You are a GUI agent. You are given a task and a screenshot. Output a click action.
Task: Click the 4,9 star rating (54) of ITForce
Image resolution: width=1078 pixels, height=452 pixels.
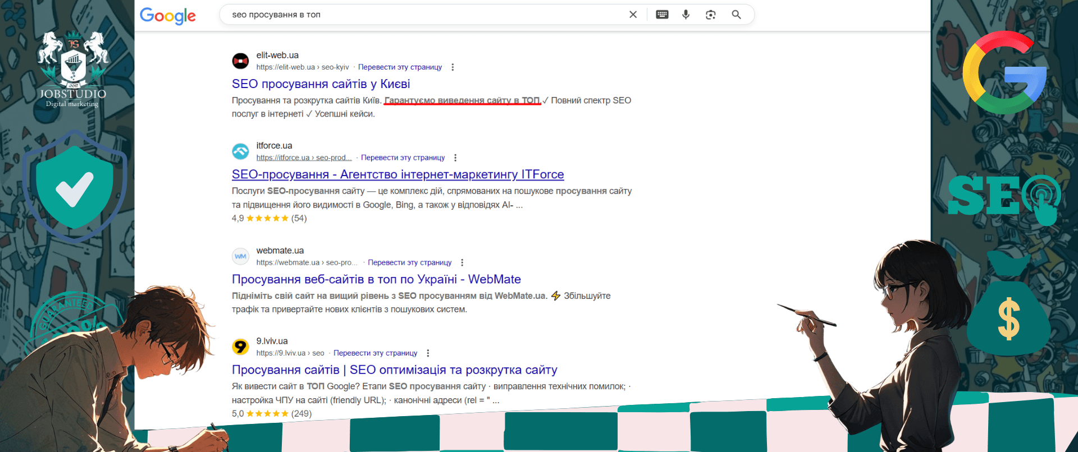pos(269,218)
